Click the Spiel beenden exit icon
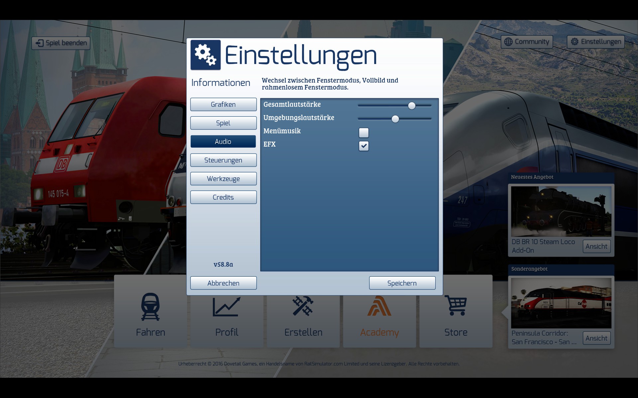The height and width of the screenshot is (398, 638). 39,43
